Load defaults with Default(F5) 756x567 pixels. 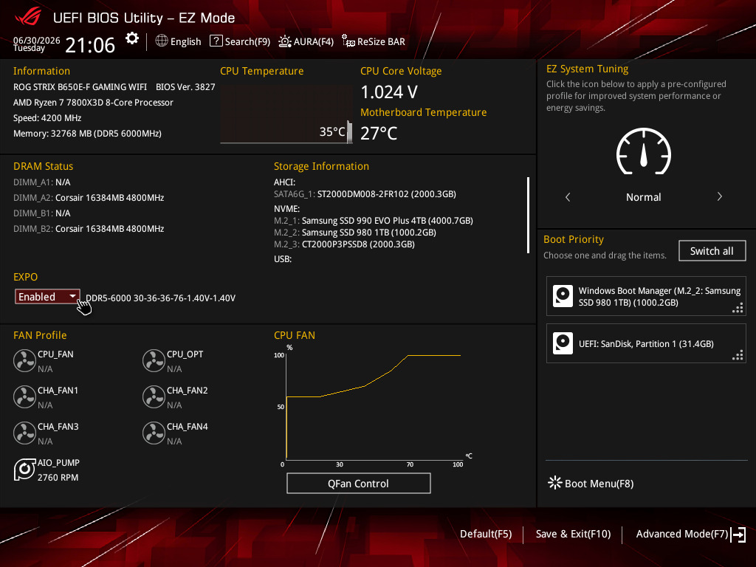point(486,534)
